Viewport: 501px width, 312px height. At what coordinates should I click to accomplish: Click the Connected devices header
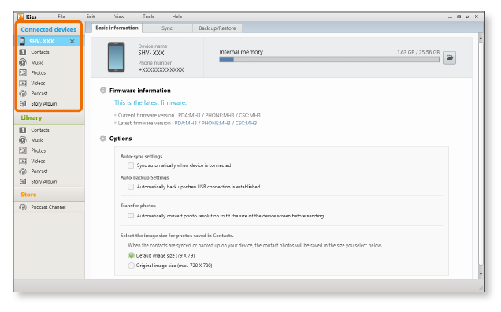(x=49, y=29)
